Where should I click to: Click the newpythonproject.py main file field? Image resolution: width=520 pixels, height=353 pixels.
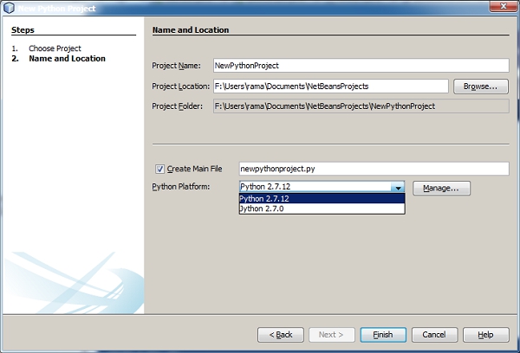point(360,169)
